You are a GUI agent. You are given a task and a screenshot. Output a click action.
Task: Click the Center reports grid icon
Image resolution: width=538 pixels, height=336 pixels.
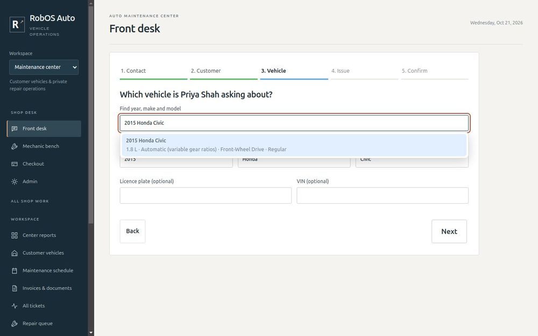point(15,235)
